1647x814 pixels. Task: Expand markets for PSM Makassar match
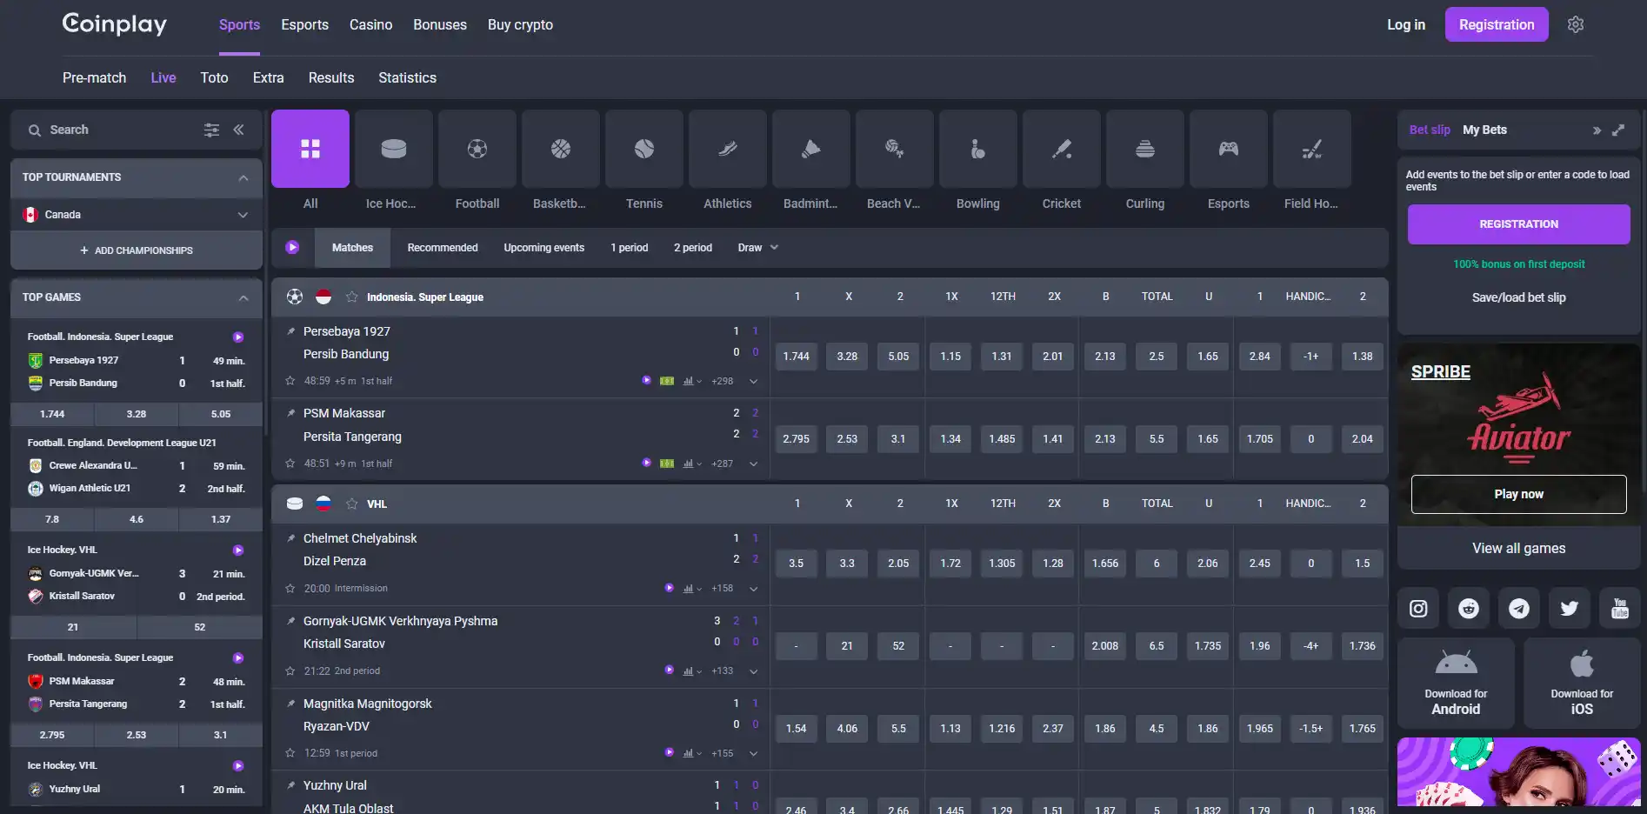pyautogui.click(x=753, y=464)
